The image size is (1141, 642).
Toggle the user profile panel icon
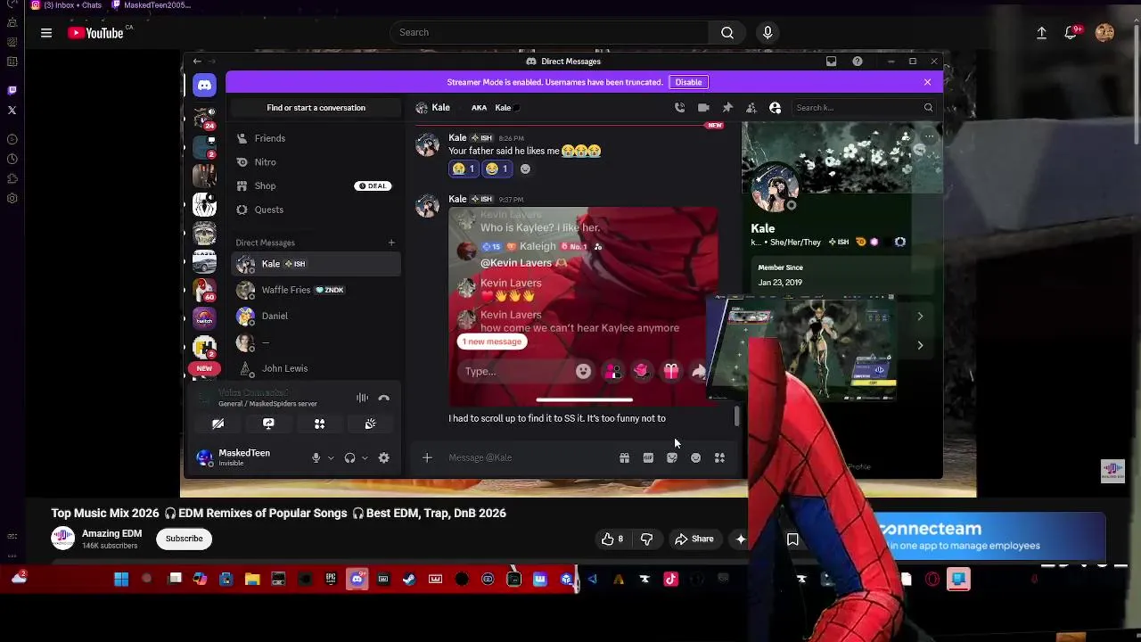coord(775,108)
